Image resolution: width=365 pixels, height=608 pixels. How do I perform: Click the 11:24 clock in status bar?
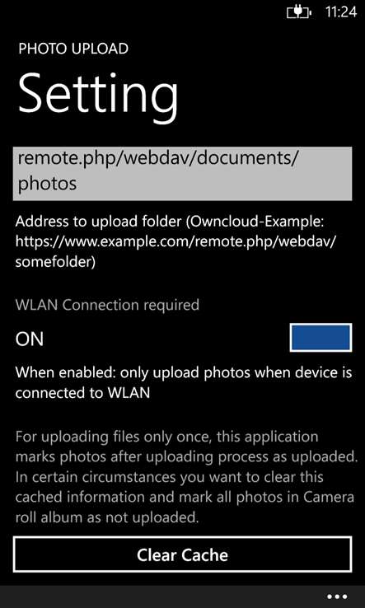pos(341,12)
